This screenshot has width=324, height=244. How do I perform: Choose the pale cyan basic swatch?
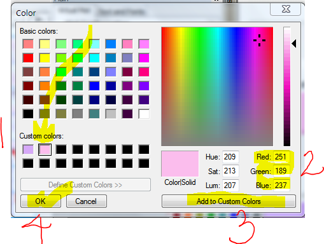coord(94,44)
